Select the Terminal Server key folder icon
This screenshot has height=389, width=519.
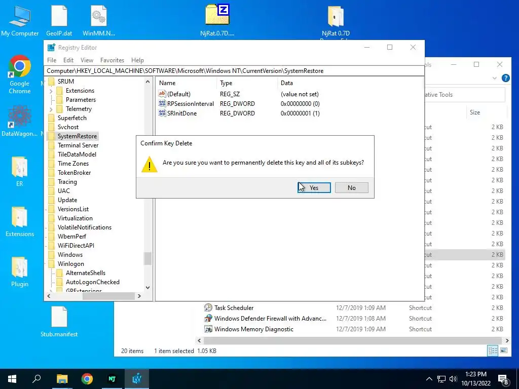pyautogui.click(x=51, y=145)
